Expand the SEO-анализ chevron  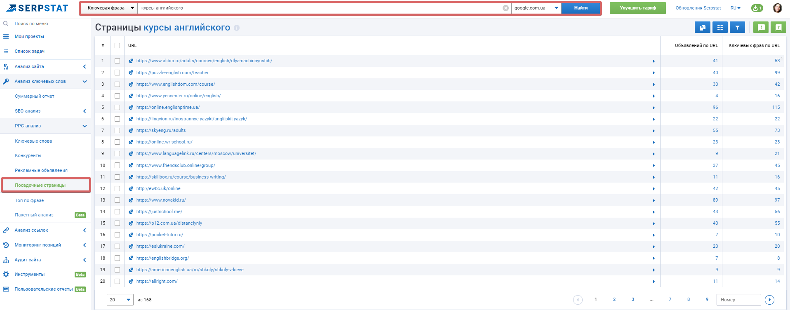pyautogui.click(x=85, y=111)
